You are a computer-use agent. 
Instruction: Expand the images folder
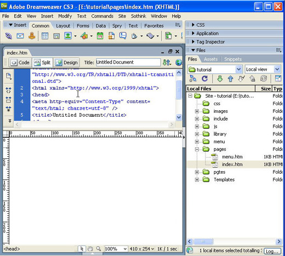197,111
